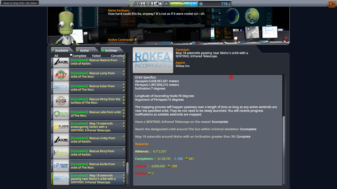Click the Have a SENTINEL Infrared Telescope objective
This screenshot has width=337, height=189.
[x=182, y=122]
